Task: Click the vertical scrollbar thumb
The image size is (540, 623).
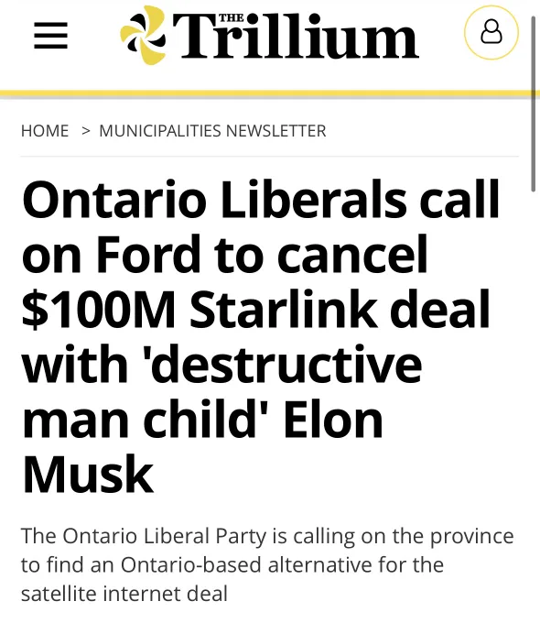Action: click(534, 104)
